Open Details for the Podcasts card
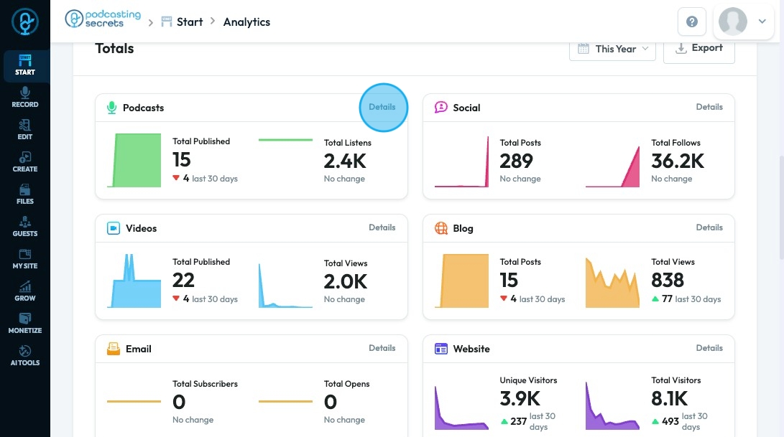784x437 pixels. (382, 107)
